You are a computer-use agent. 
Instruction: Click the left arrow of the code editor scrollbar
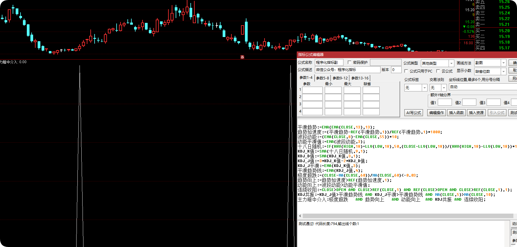tap(300, 216)
